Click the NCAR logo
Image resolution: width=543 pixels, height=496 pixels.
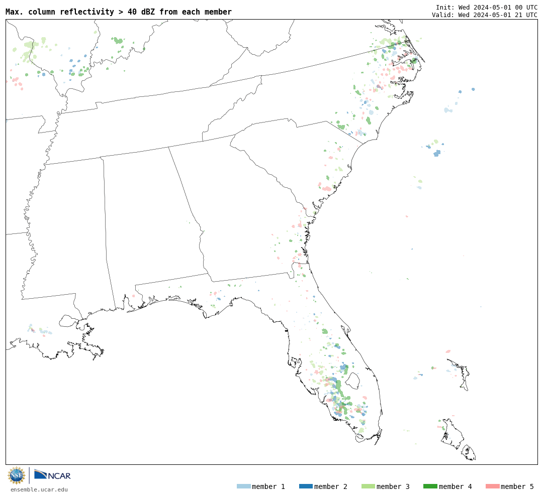52,474
